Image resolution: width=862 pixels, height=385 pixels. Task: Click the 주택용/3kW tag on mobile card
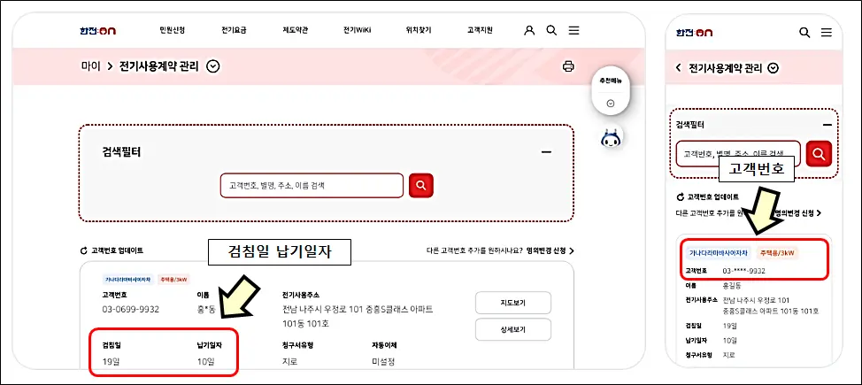click(778, 253)
